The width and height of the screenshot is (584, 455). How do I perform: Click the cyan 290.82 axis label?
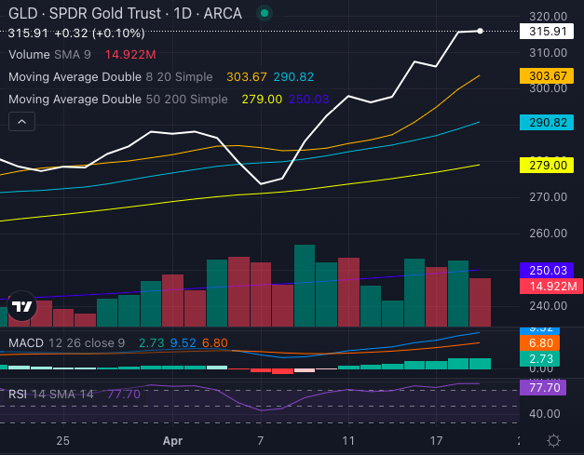549,122
